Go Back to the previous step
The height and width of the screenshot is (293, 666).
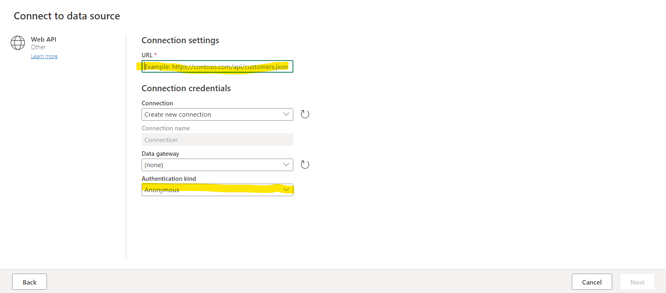(x=30, y=282)
